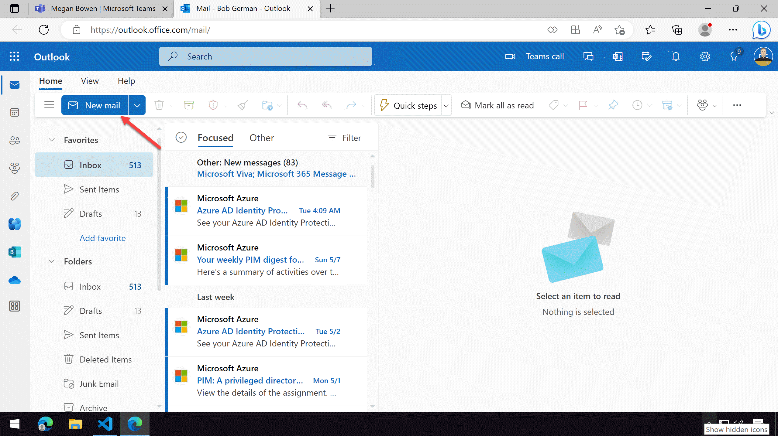The image size is (778, 436).
Task: Click the Snooze clock icon
Action: (x=637, y=105)
